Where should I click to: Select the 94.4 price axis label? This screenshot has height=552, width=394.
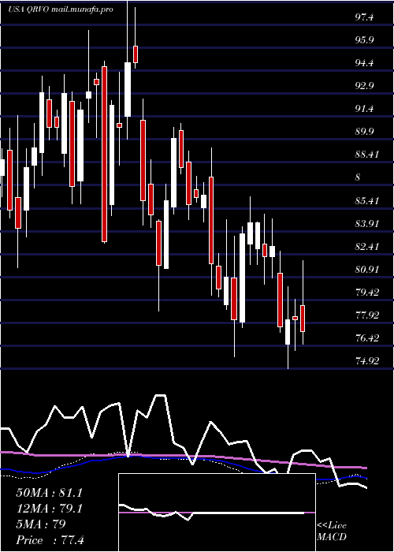click(x=364, y=63)
